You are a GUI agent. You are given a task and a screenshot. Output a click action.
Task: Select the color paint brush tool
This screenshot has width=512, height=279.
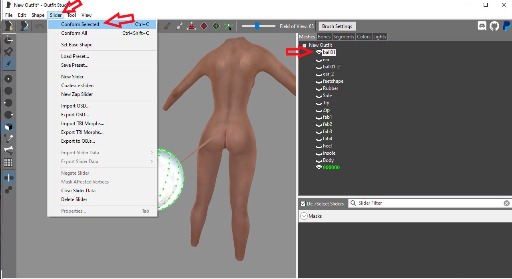tap(167, 26)
